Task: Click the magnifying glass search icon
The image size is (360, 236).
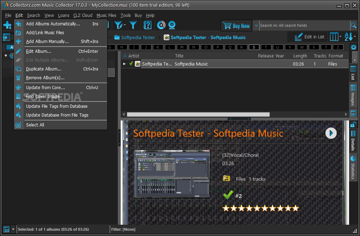Action: pyautogui.click(x=354, y=25)
